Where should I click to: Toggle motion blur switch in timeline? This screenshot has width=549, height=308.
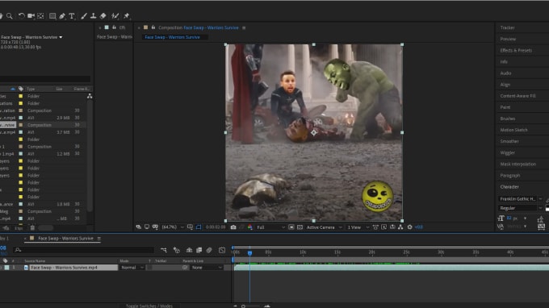209,250
